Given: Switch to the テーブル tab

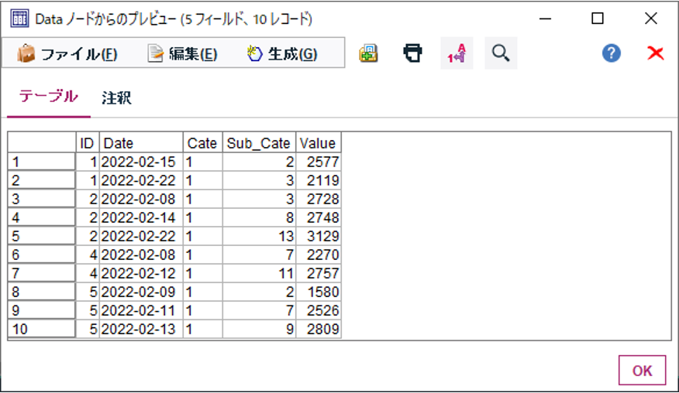Looking at the screenshot, I should coord(49,97).
